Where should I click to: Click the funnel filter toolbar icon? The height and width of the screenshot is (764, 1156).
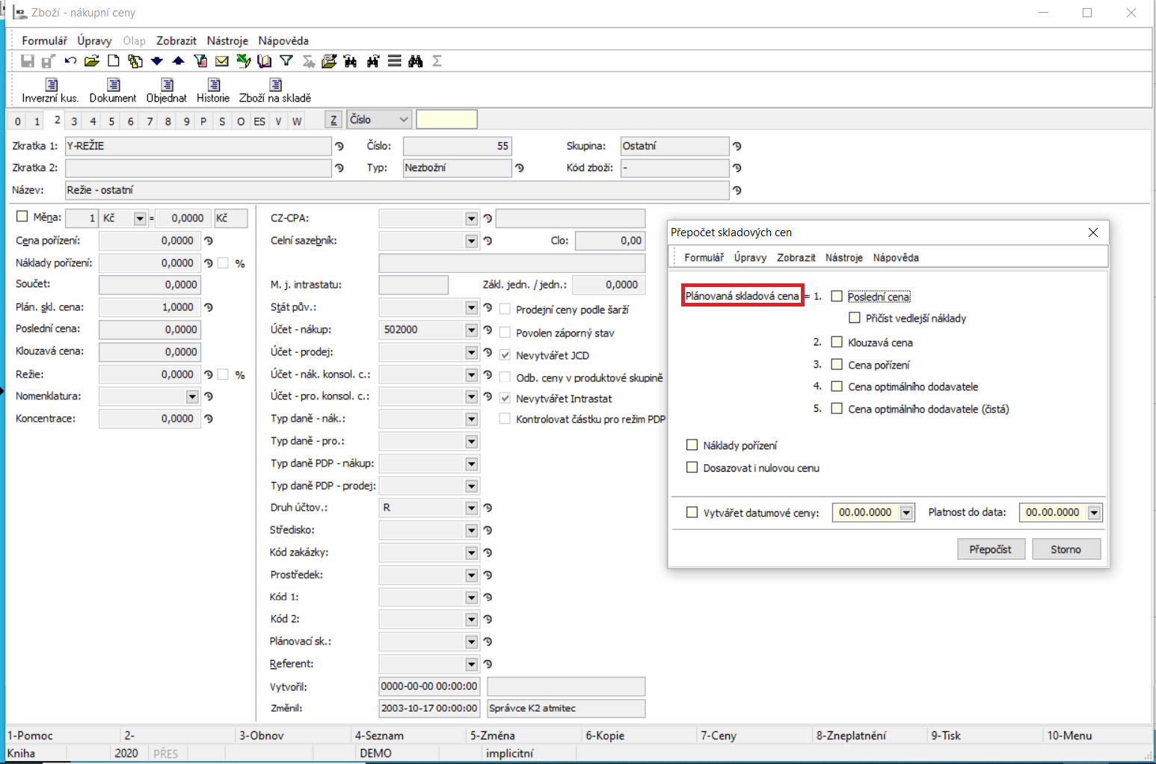pos(286,61)
